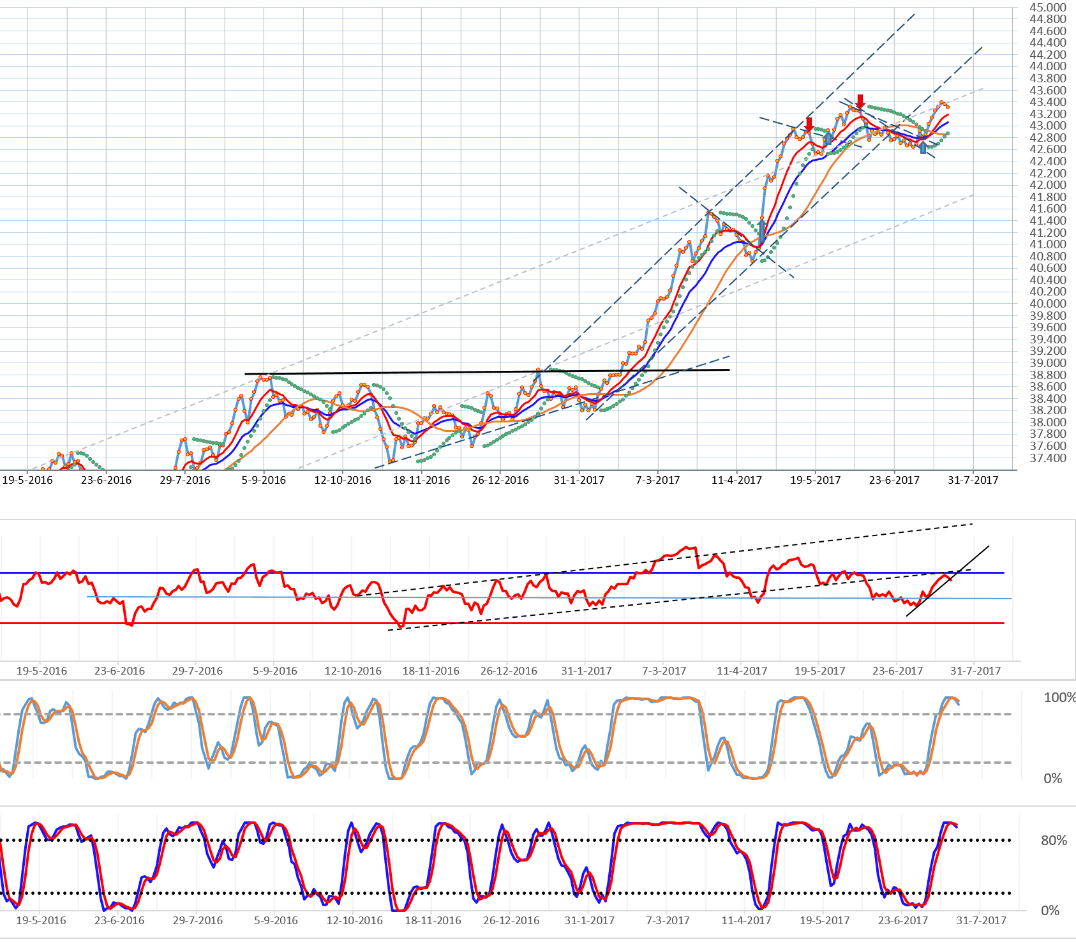
Task: Click the 38.800 price axis label
Action: (1048, 375)
